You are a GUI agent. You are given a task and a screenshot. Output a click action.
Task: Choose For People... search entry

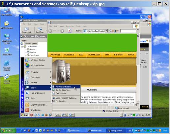tap(66, 101)
